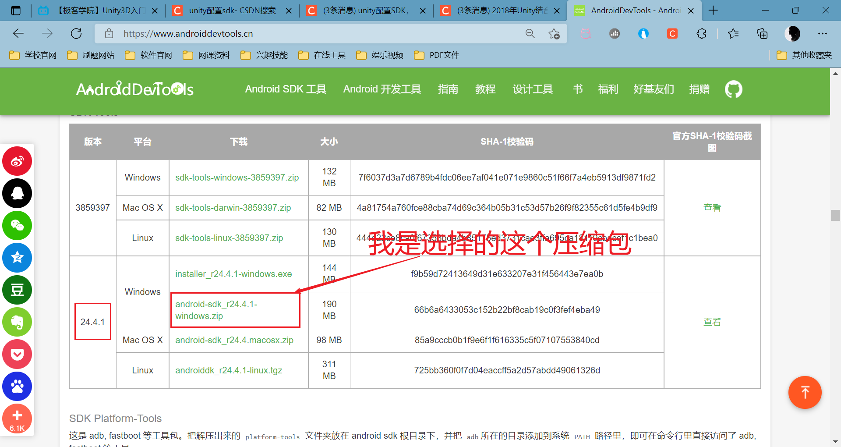Click the orange back-to-top button
Image resolution: width=841 pixels, height=447 pixels.
(x=805, y=392)
